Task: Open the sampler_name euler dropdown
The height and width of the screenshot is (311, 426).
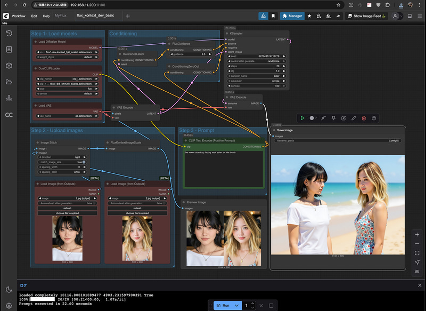Action: 257,76
